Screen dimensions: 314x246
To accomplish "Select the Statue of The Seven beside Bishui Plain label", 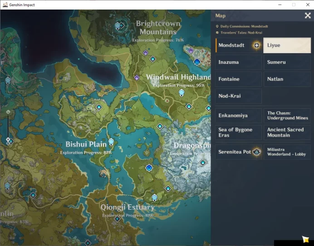I will pyautogui.click(x=111, y=142).
